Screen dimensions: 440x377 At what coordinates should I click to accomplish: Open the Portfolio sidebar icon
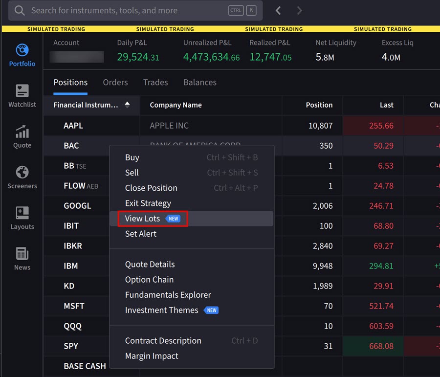(22, 50)
